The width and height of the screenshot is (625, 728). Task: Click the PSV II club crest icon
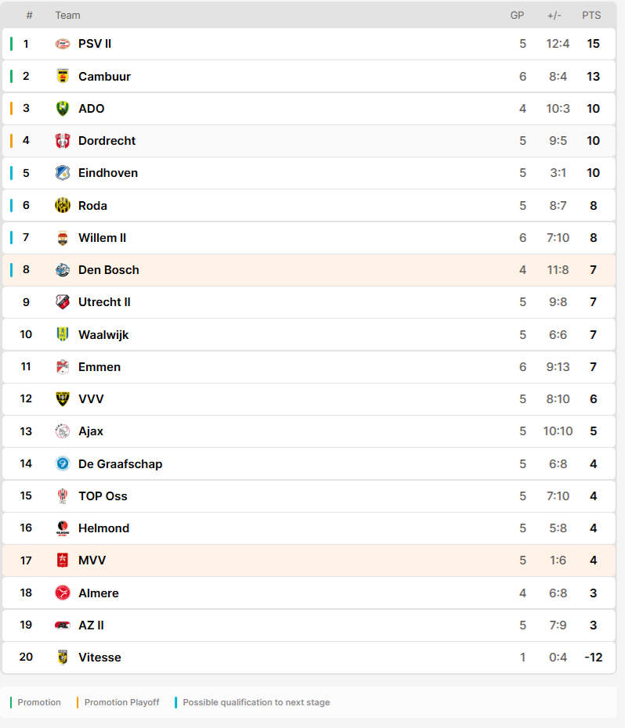click(x=63, y=44)
